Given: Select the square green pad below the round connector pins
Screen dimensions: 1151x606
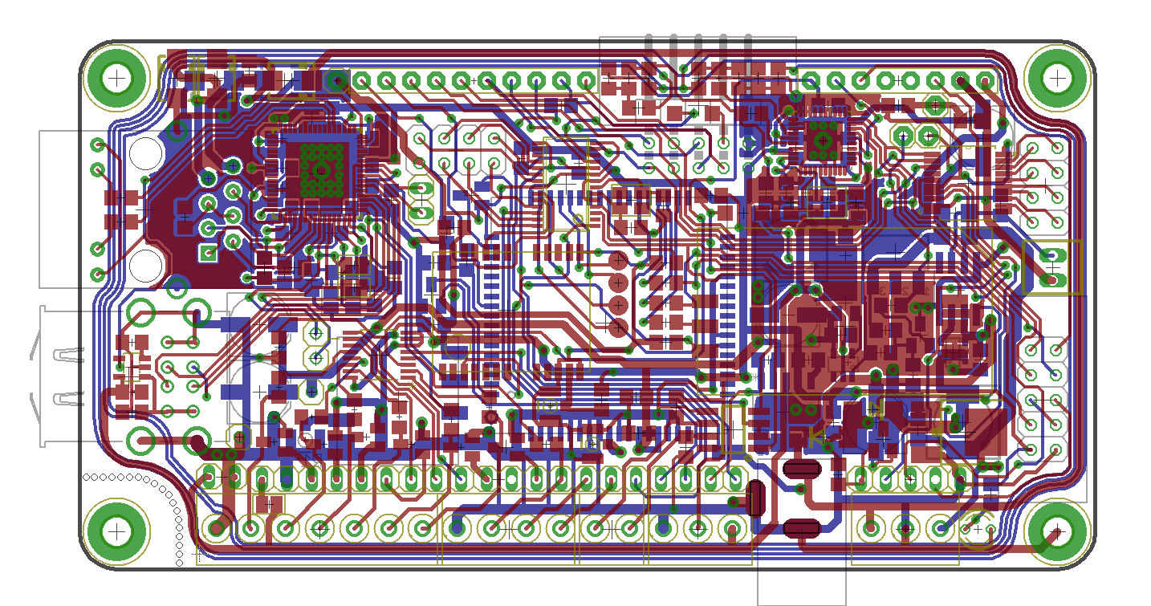Looking at the screenshot, I should click(x=209, y=254).
